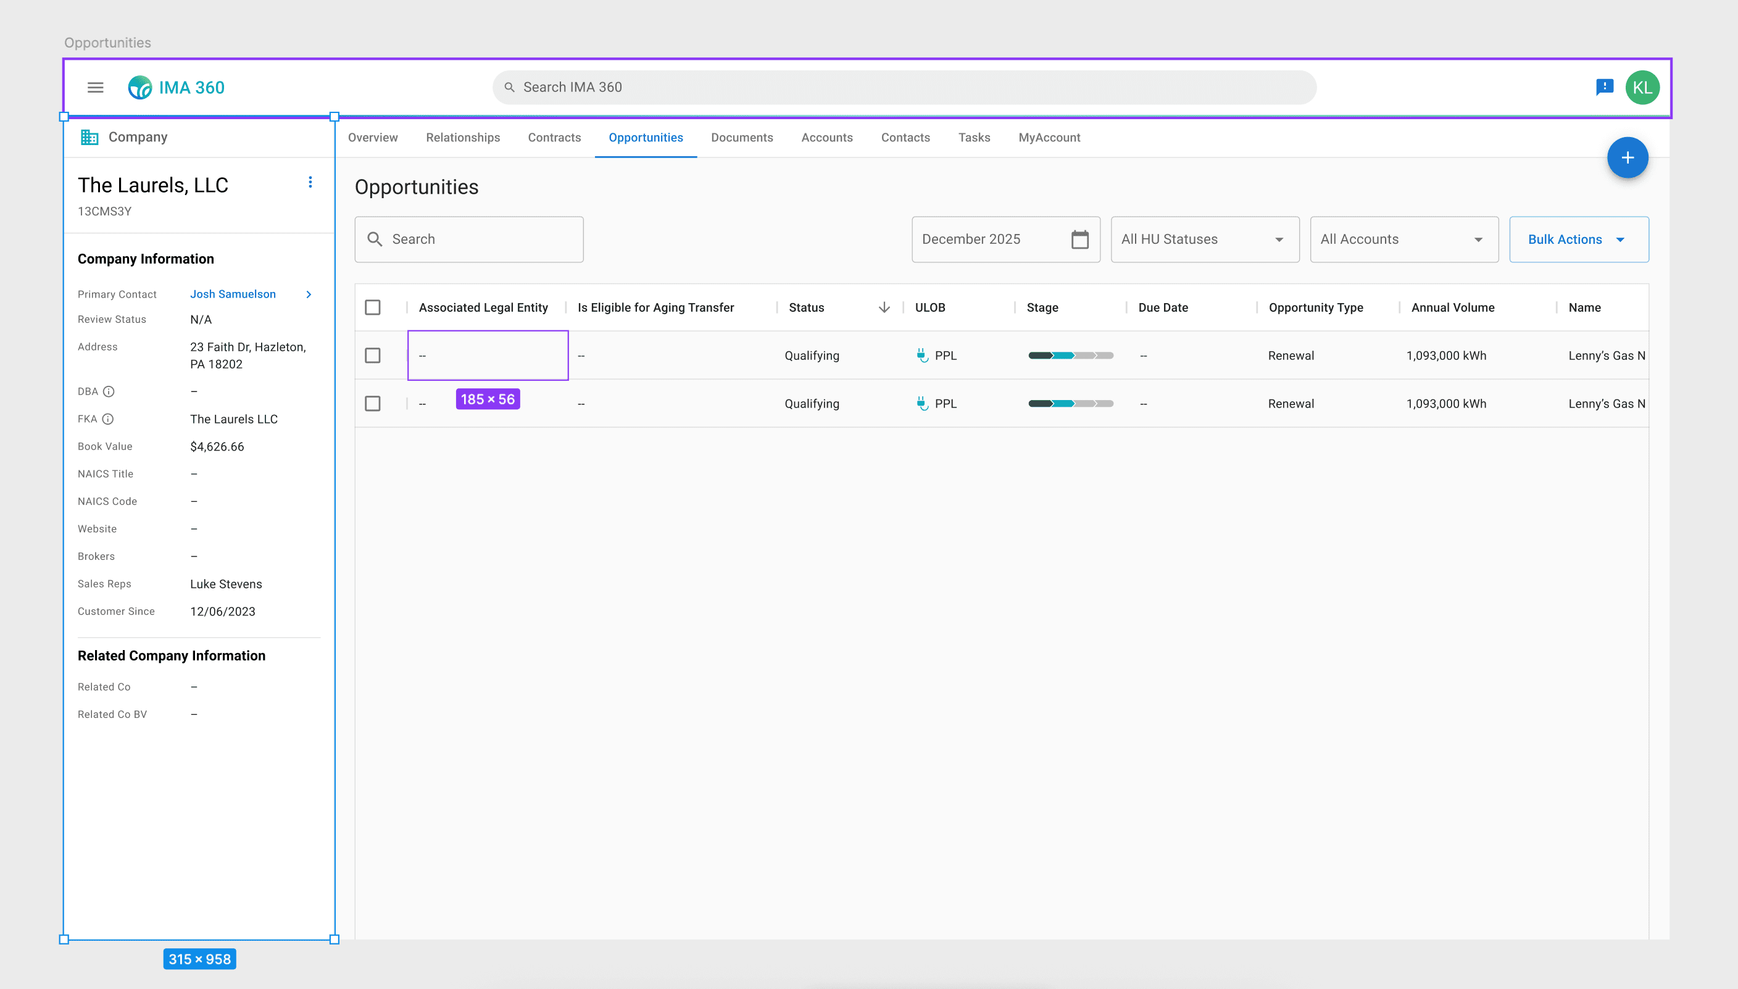Click the DBA info icon
This screenshot has height=989, width=1738.
(109, 391)
